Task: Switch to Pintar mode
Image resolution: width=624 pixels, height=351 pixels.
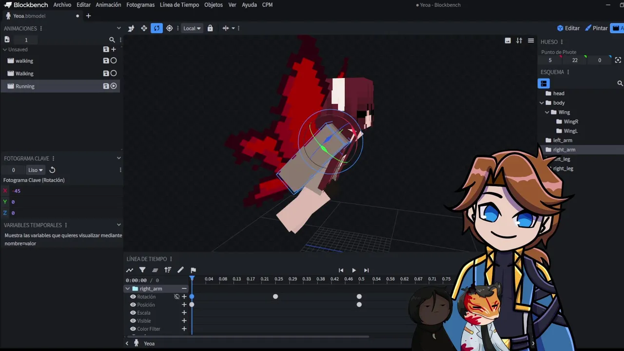Action: (x=596, y=28)
